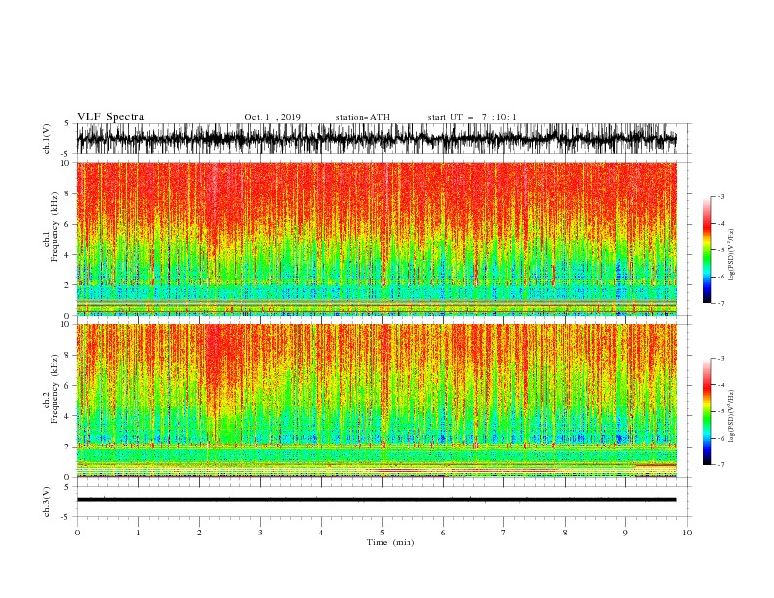Screen dimensions: 774x598
Task: Click time axis tick label "4"
Action: click(x=321, y=533)
